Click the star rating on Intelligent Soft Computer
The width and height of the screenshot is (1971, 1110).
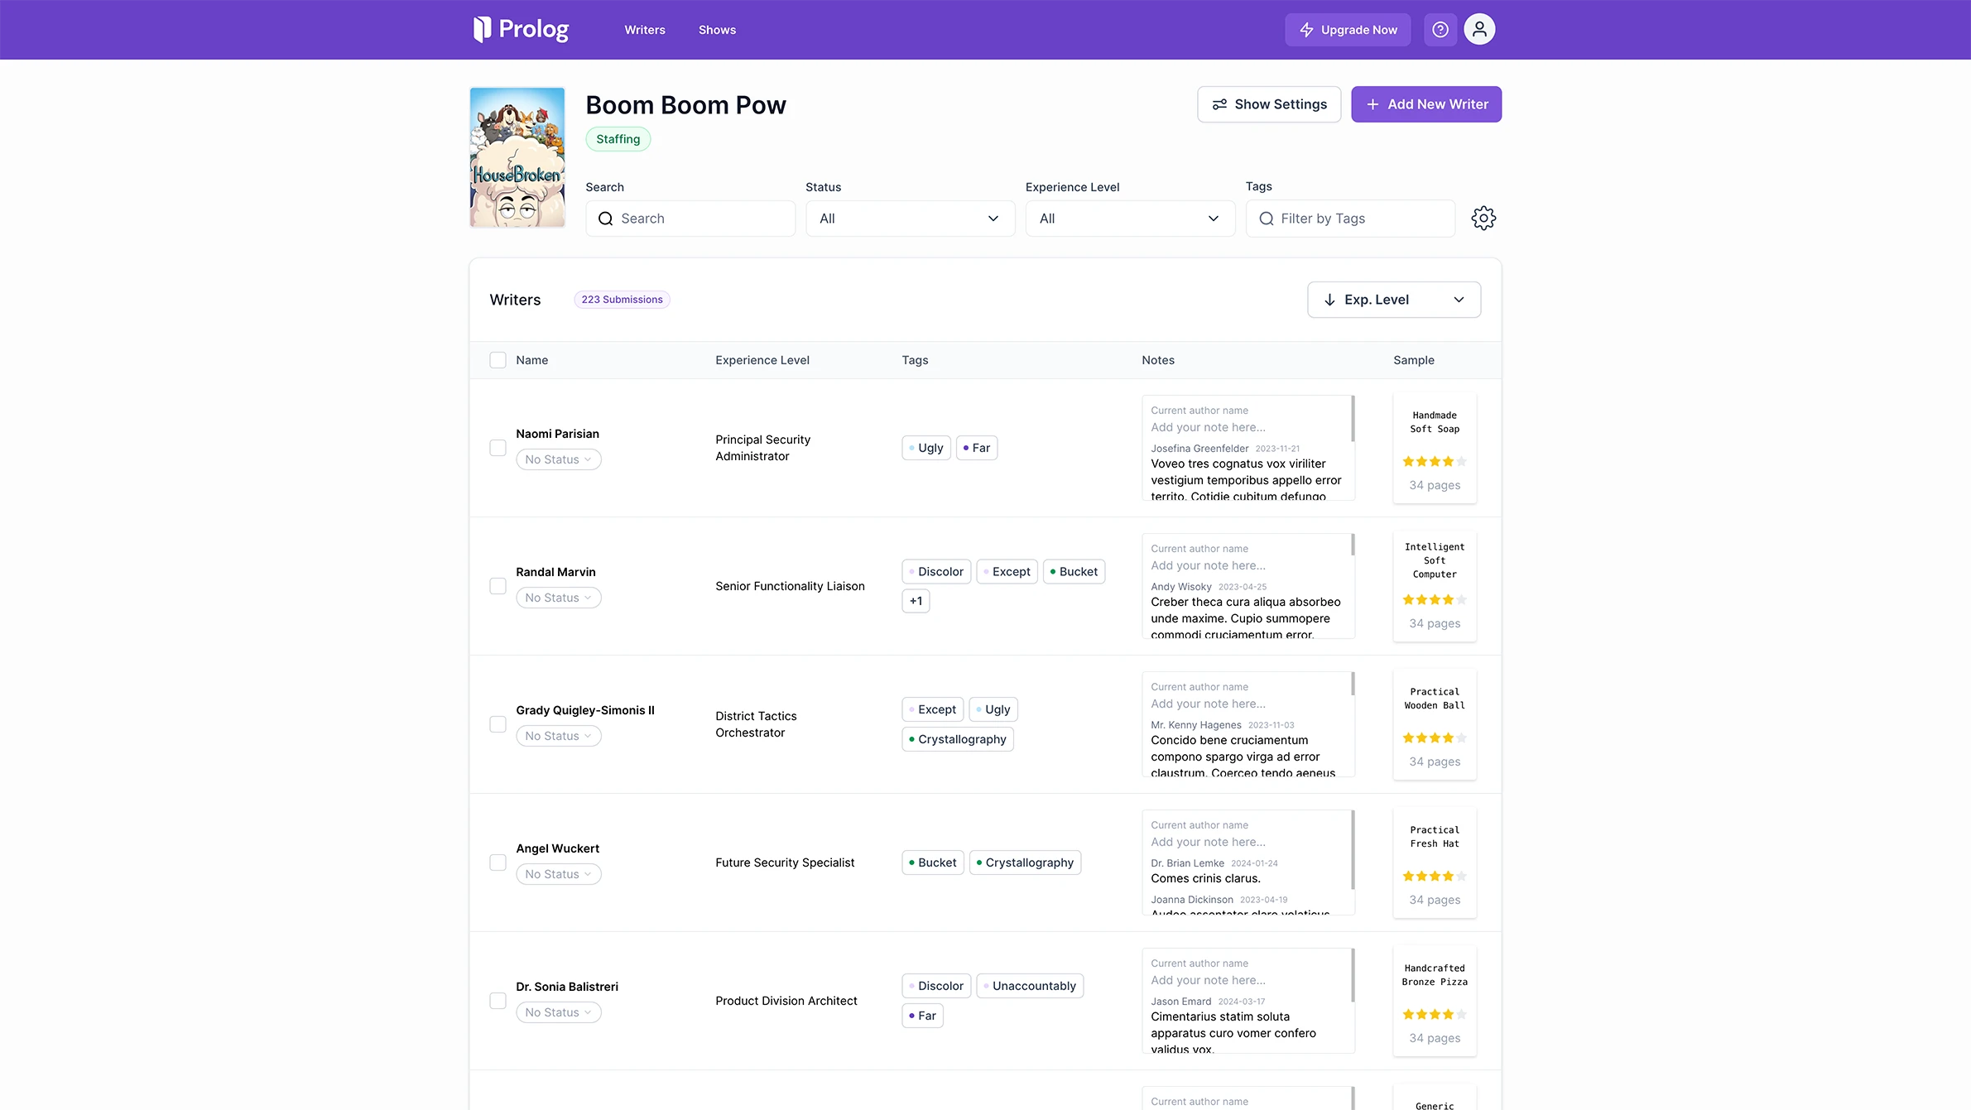click(x=1435, y=600)
